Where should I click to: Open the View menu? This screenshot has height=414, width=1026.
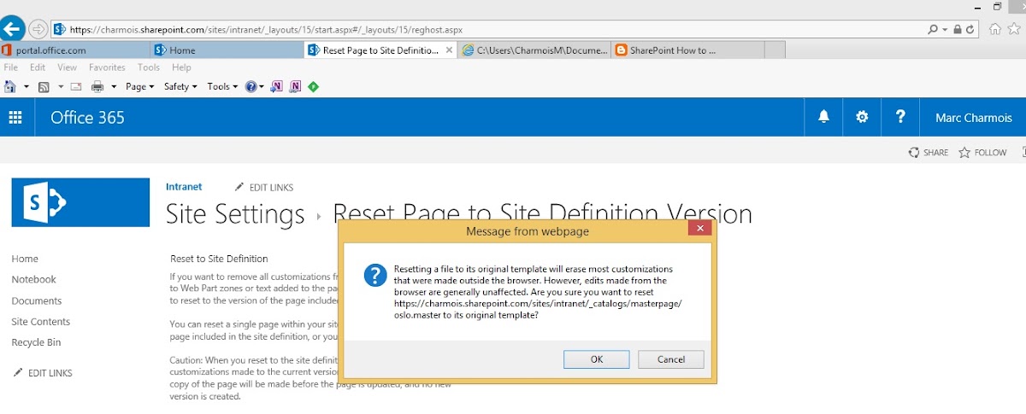pyautogui.click(x=67, y=67)
